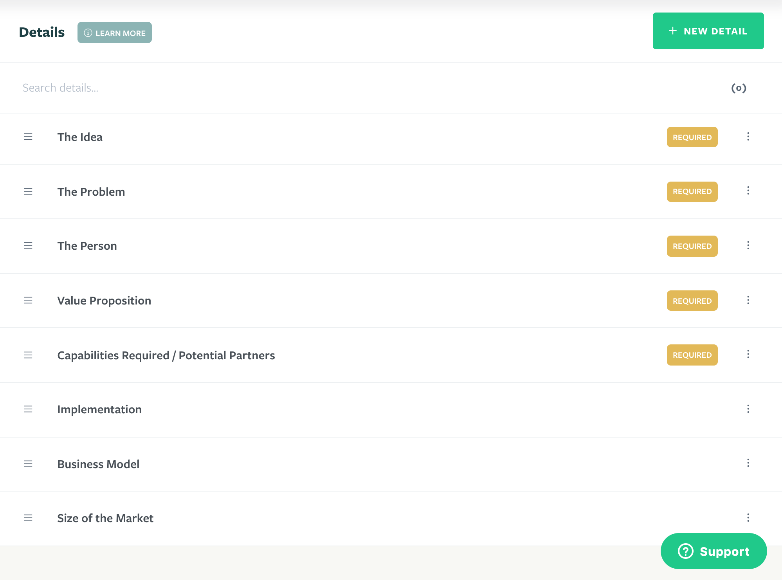Grab the drag handle for The Idea
The height and width of the screenshot is (580, 782).
pyautogui.click(x=28, y=137)
